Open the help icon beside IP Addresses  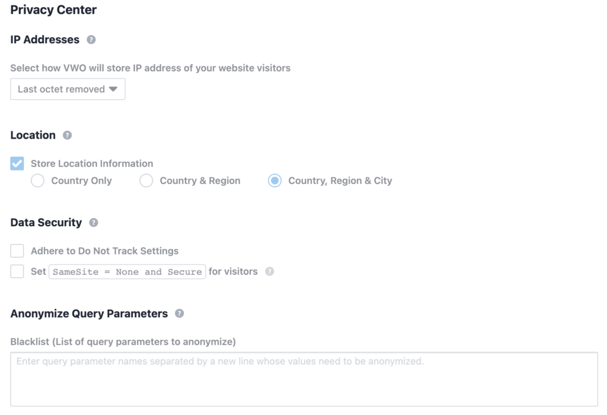pyautogui.click(x=91, y=40)
